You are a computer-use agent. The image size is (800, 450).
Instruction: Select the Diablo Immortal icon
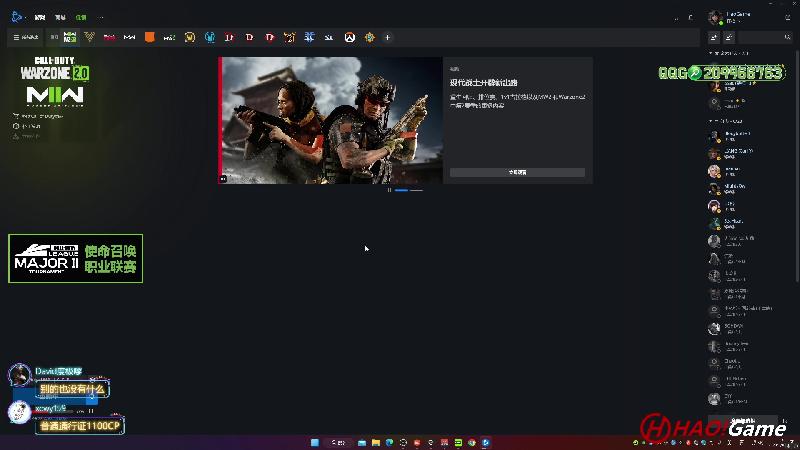270,37
